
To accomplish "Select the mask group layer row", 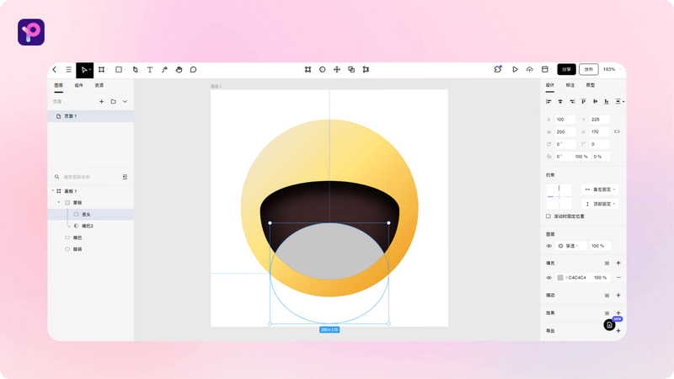I will [x=91, y=202].
